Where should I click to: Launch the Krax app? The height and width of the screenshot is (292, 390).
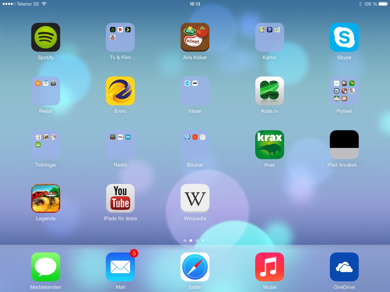[269, 144]
